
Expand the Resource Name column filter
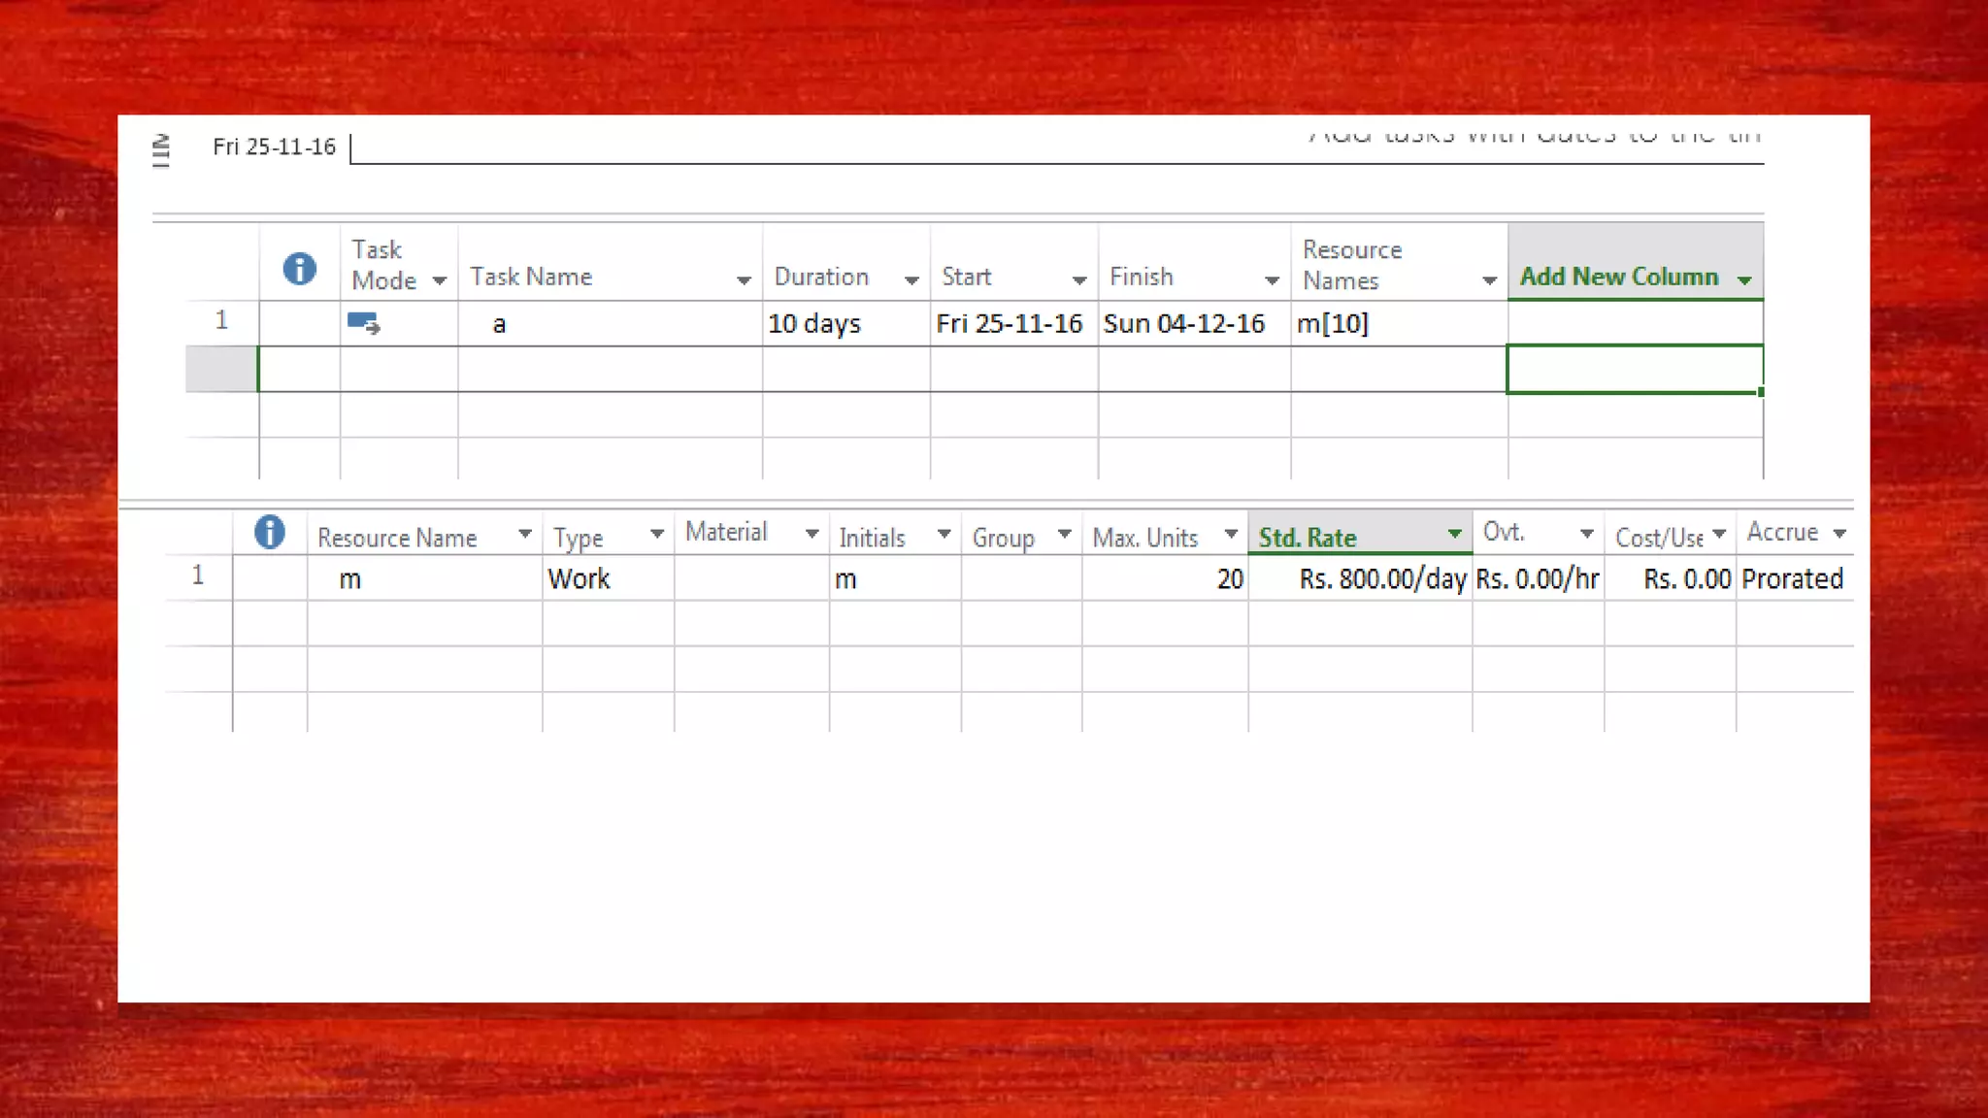point(524,534)
